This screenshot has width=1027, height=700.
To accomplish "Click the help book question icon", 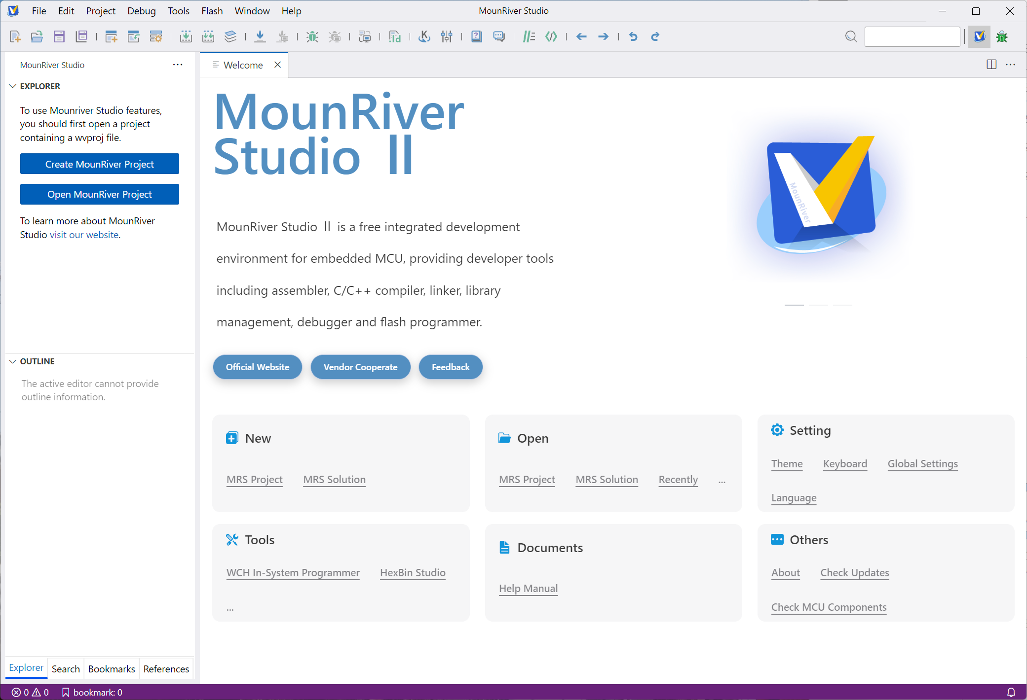I will (x=477, y=36).
